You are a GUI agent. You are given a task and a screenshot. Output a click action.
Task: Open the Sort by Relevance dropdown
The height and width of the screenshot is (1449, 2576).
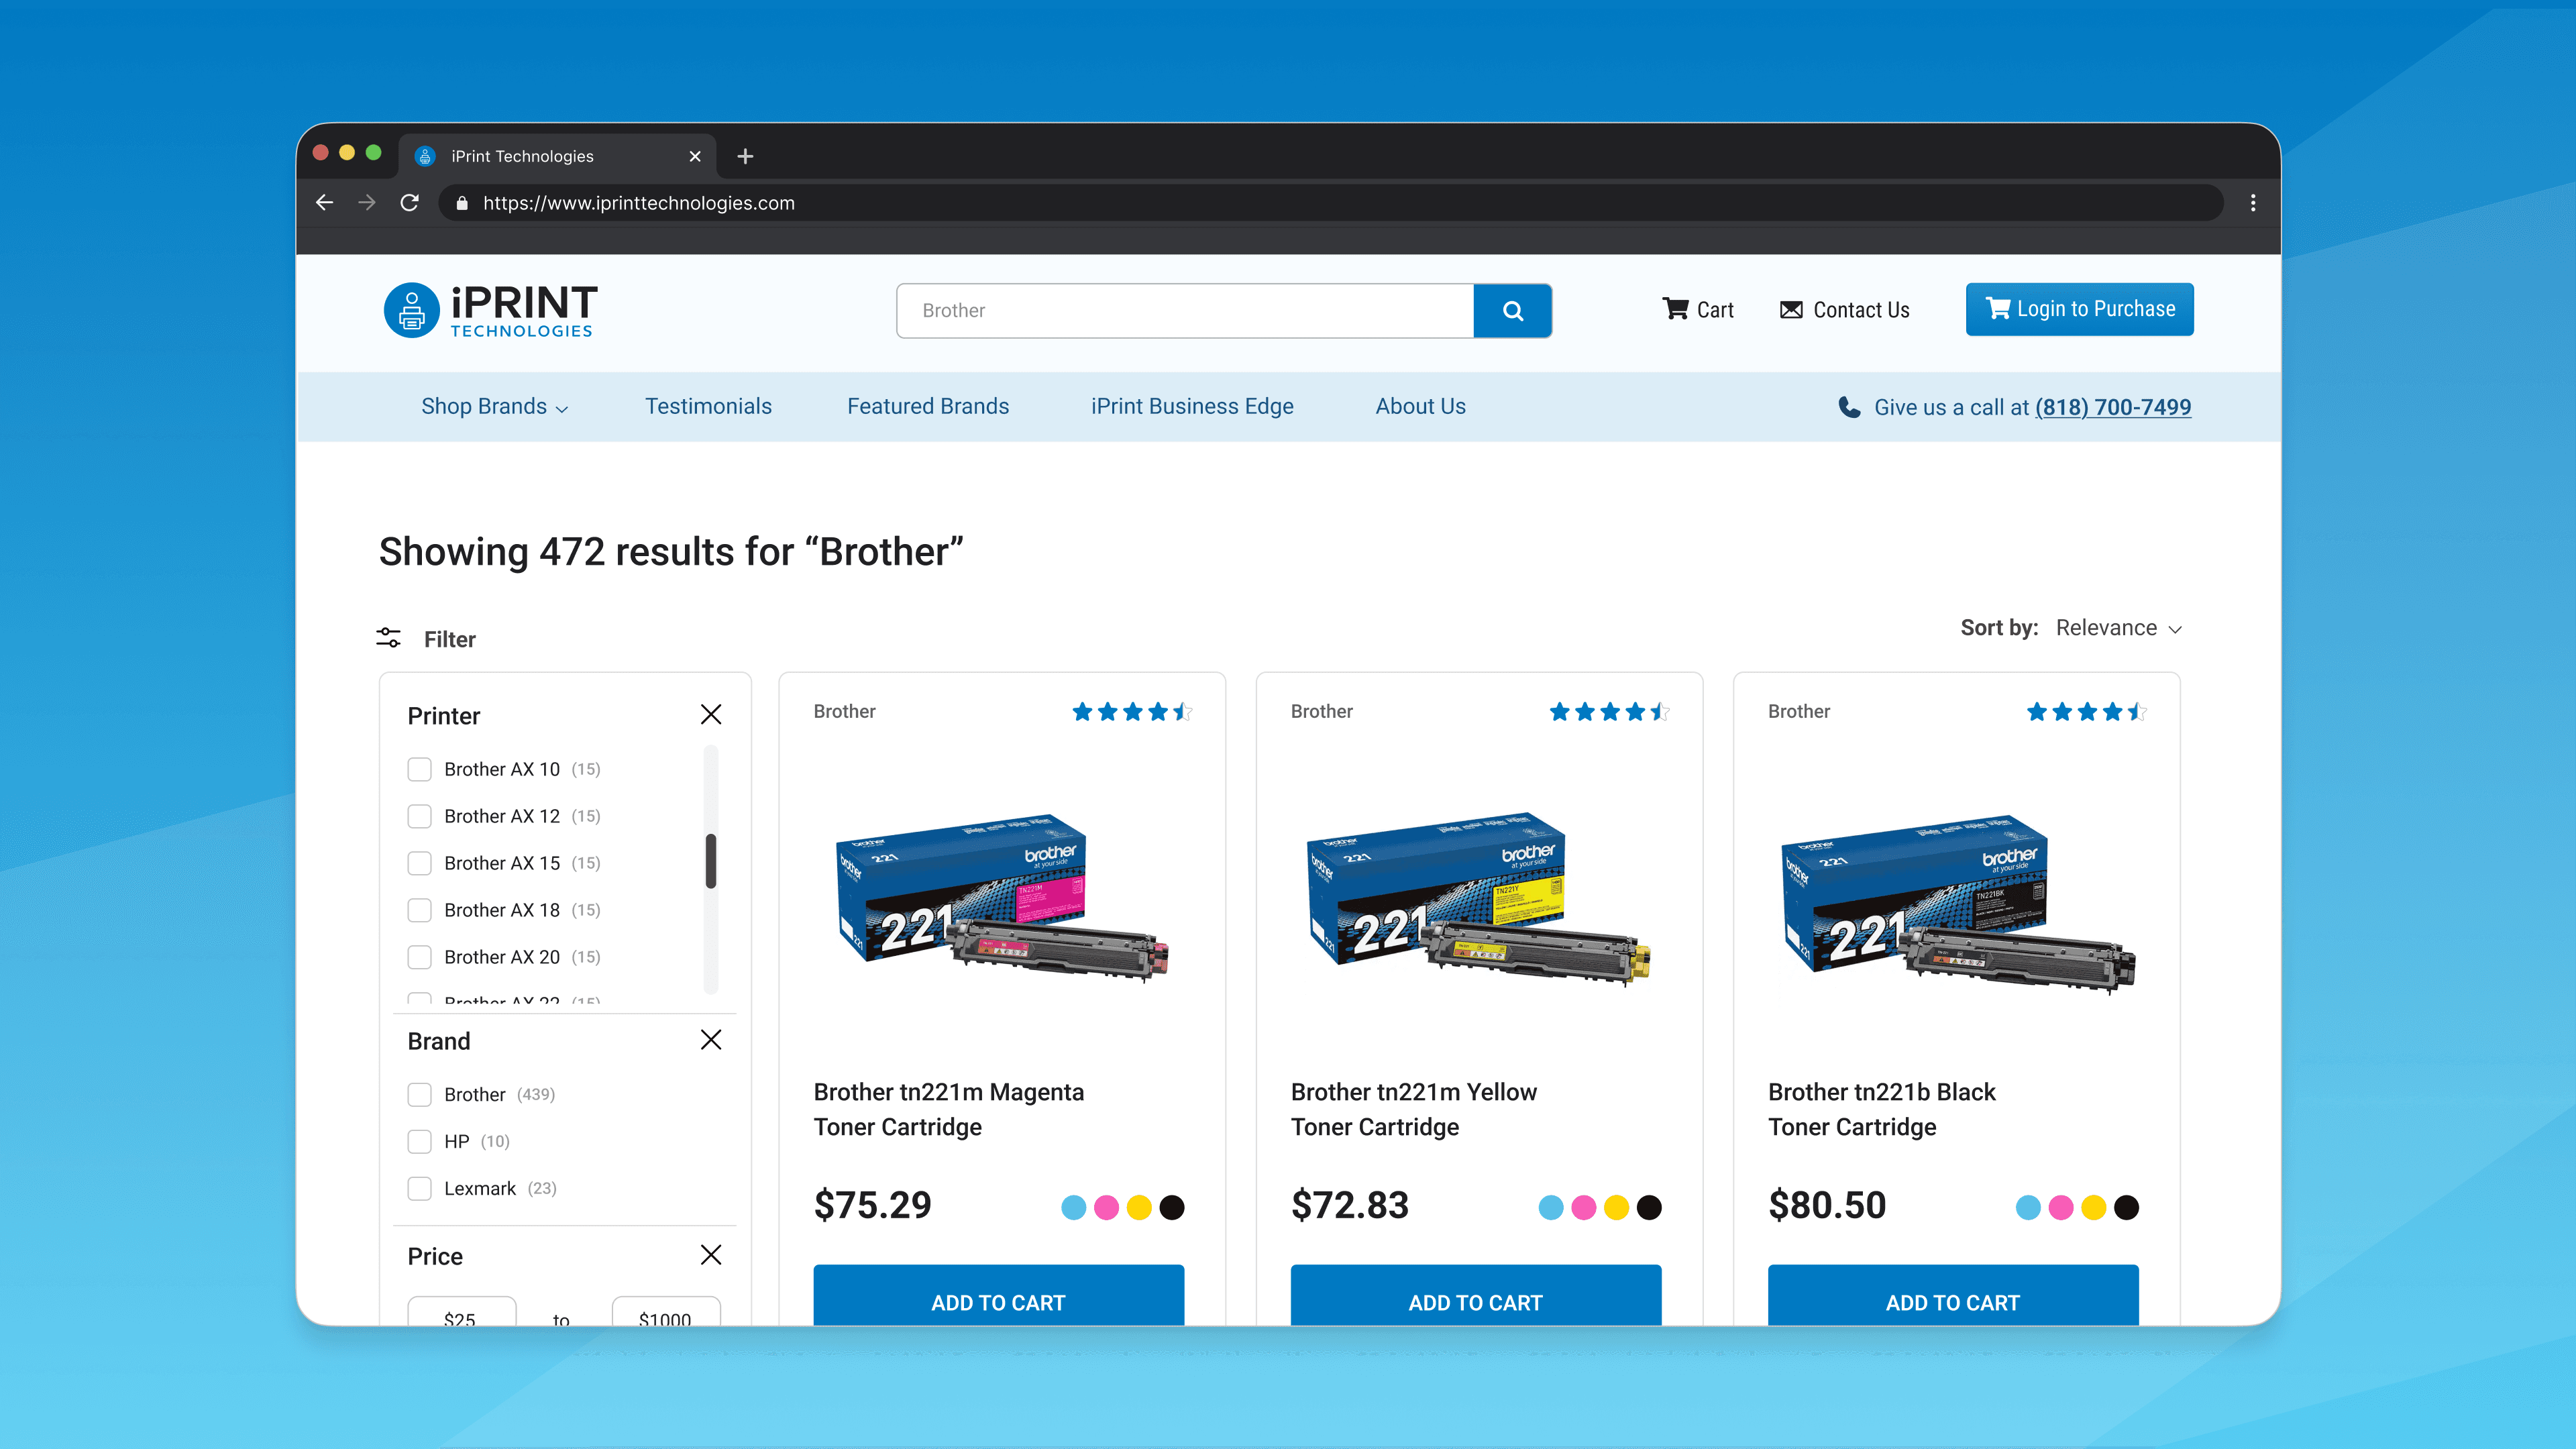pos(2117,628)
